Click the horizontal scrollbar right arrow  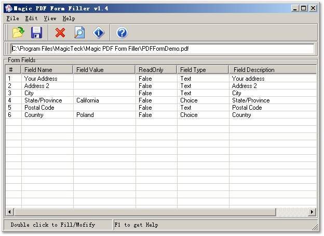click(x=312, y=212)
